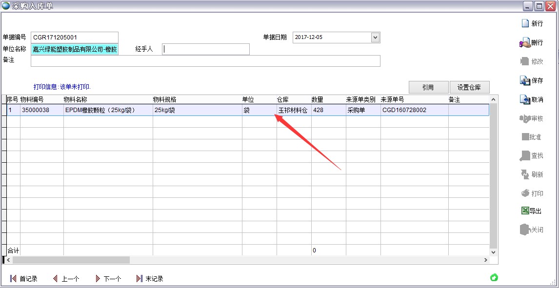Click the vertical scrollbar down arrow
This screenshot has width=559, height=288.
pyautogui.click(x=493, y=252)
